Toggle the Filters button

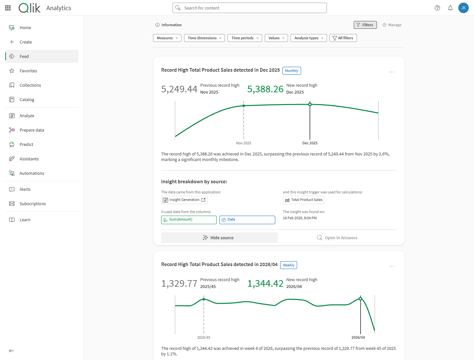pos(365,25)
